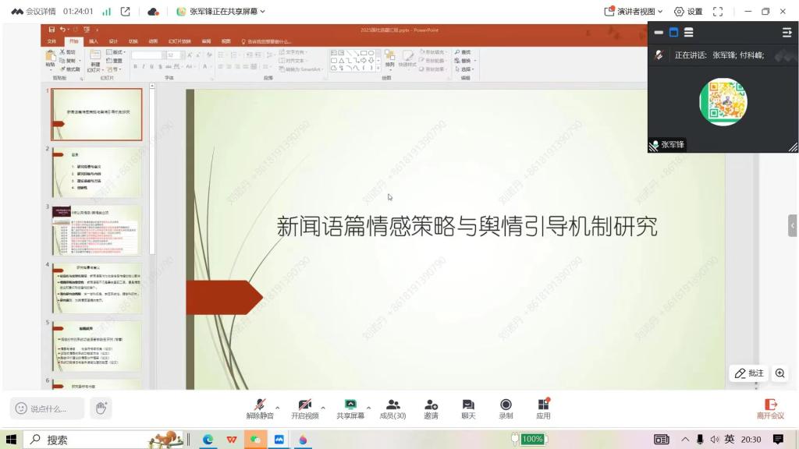799x449 pixels.
Task: Click 离开会议 to leave meeting
Action: click(769, 408)
